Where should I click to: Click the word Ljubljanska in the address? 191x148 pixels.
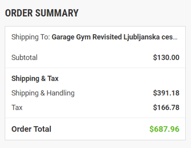(141, 37)
